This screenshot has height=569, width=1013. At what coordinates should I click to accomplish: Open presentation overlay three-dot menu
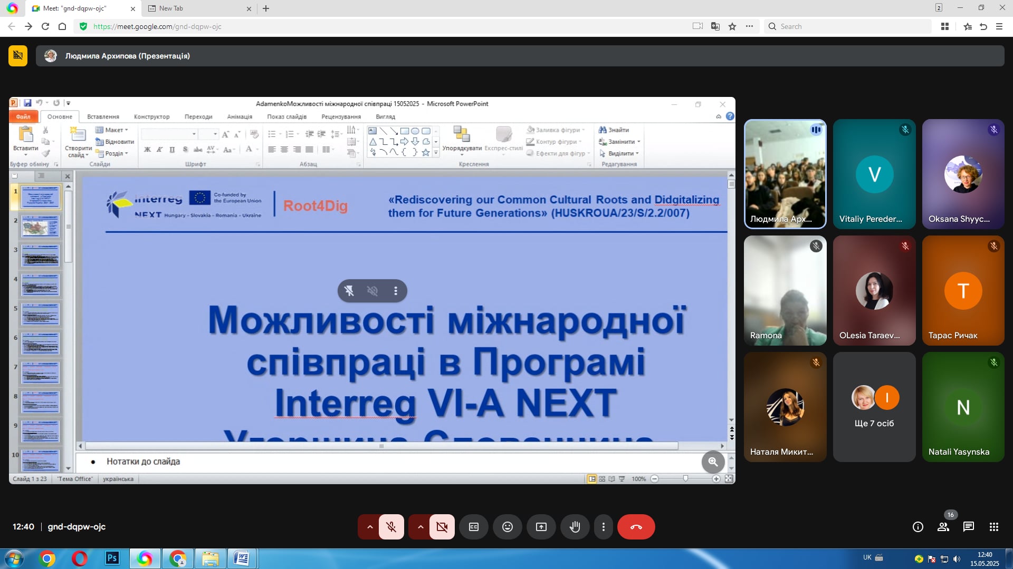(x=396, y=291)
